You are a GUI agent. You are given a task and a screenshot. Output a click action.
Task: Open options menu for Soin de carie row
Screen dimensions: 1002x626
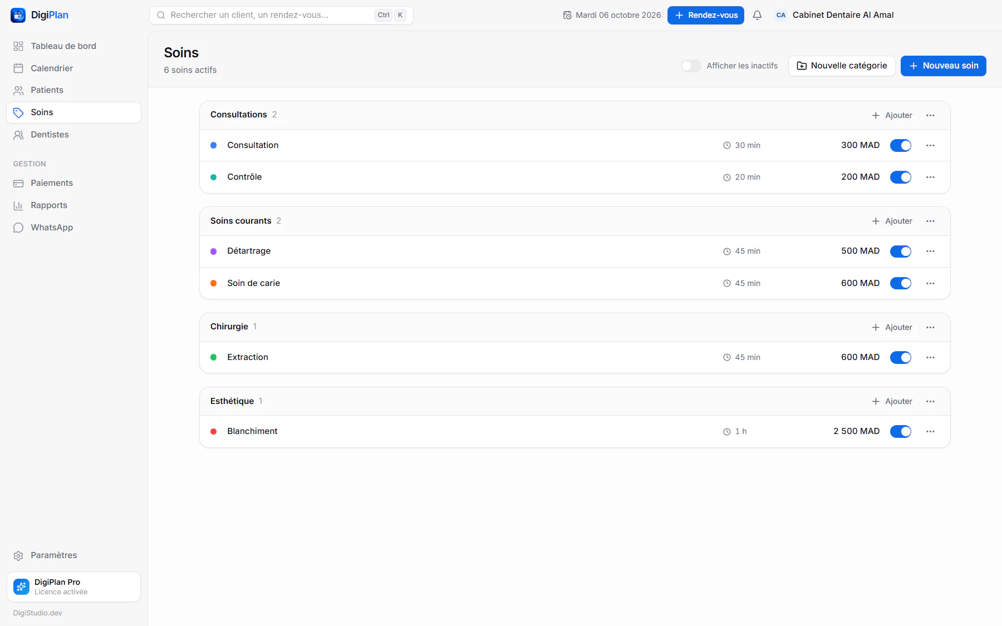click(930, 283)
